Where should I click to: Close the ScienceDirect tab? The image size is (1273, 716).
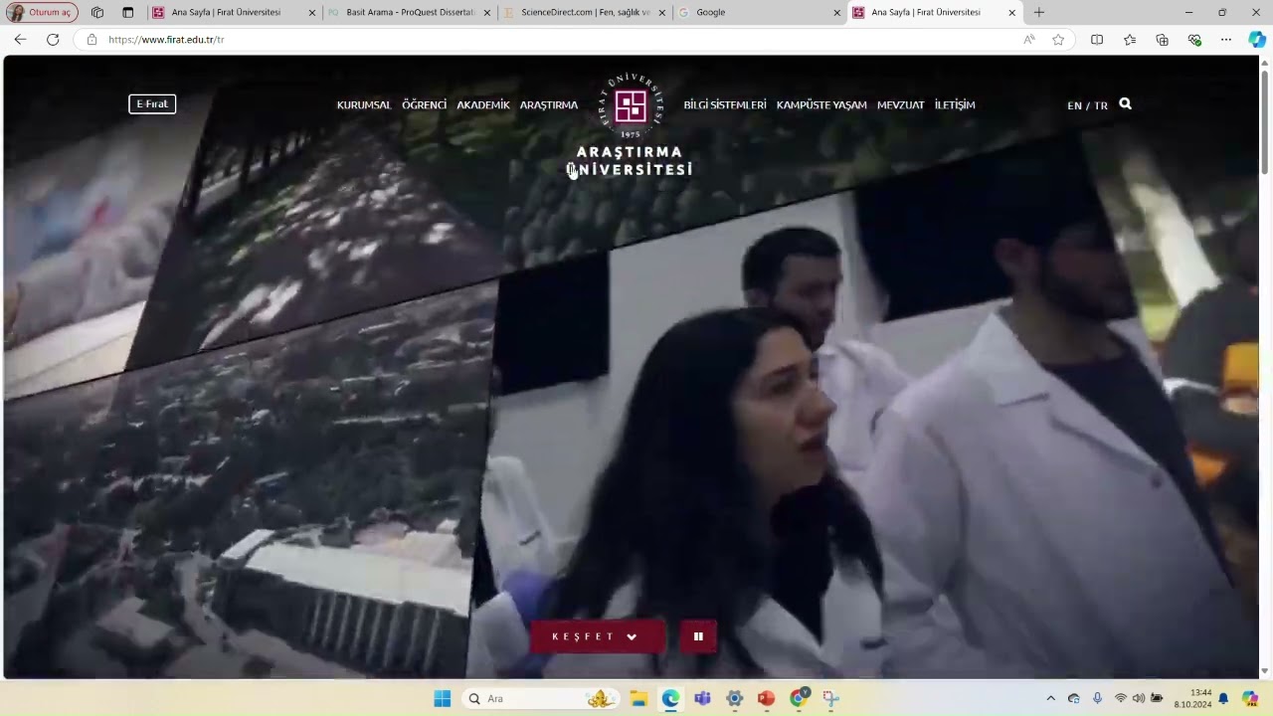point(661,13)
